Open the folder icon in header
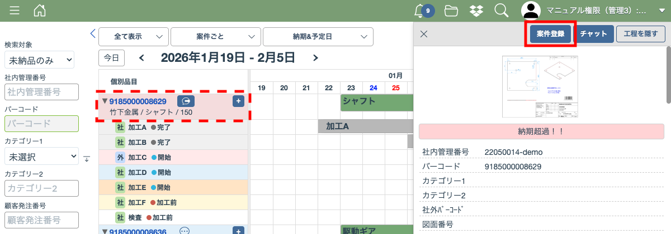The width and height of the screenshot is (671, 234). click(451, 11)
